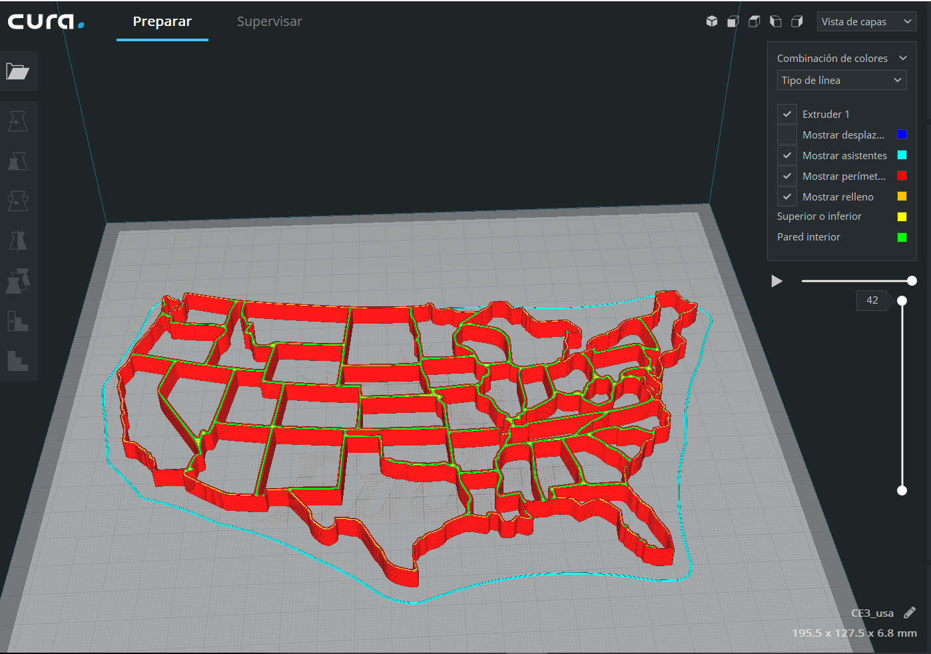The image size is (931, 654).
Task: Select the Move tool
Action: [x=19, y=121]
